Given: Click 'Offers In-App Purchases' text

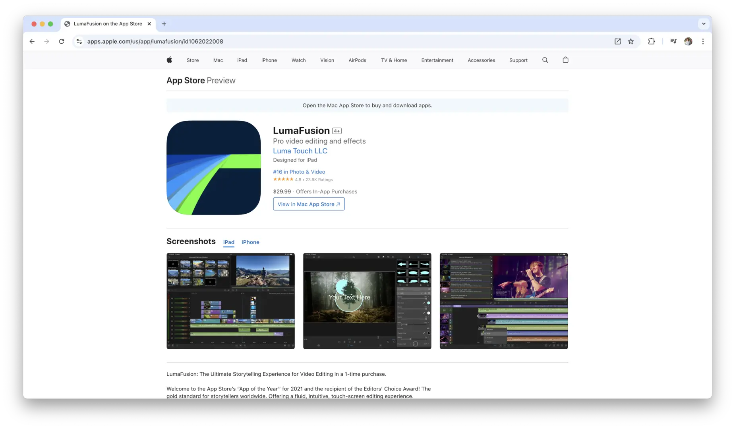Looking at the screenshot, I should click(327, 191).
